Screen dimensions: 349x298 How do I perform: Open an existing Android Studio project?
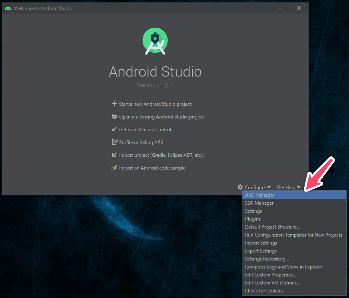point(162,117)
